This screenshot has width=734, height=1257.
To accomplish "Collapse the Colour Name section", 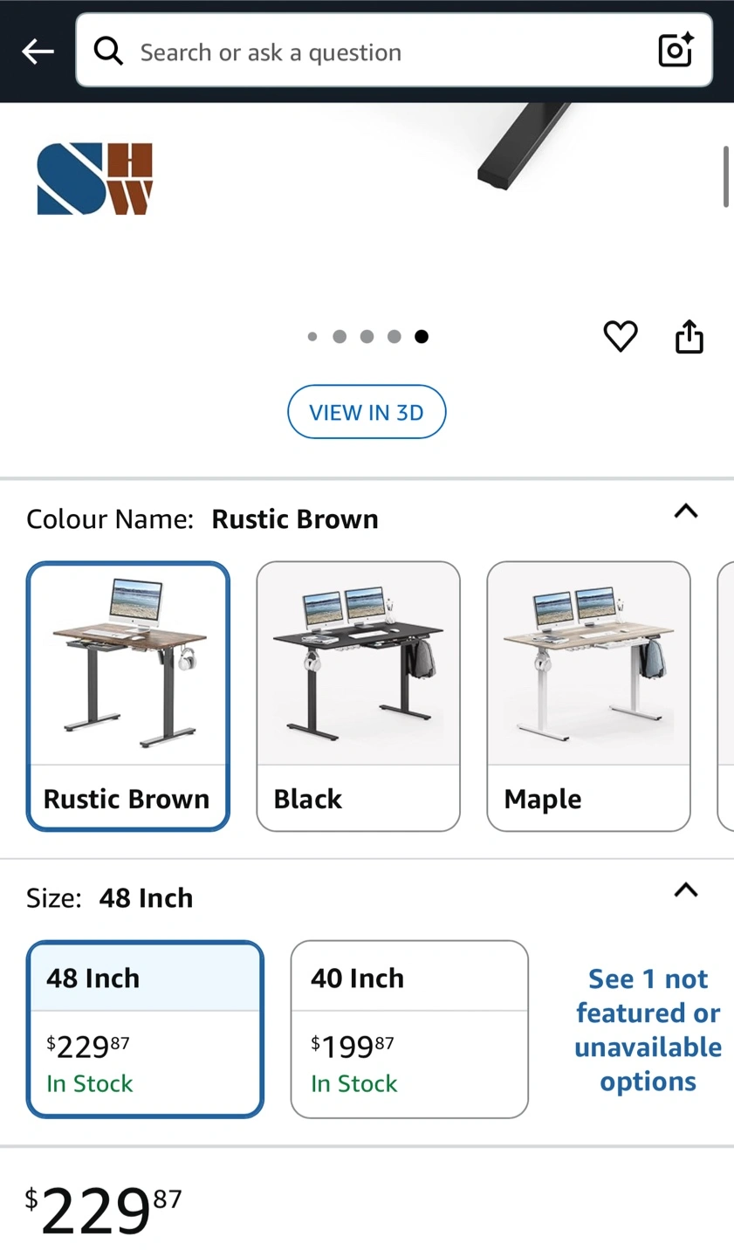I will coord(686,512).
